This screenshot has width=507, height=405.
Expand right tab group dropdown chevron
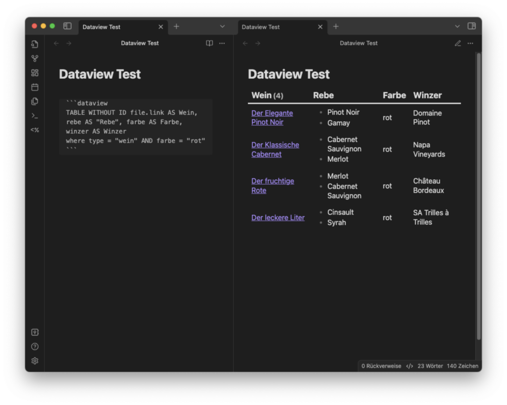[x=457, y=27]
